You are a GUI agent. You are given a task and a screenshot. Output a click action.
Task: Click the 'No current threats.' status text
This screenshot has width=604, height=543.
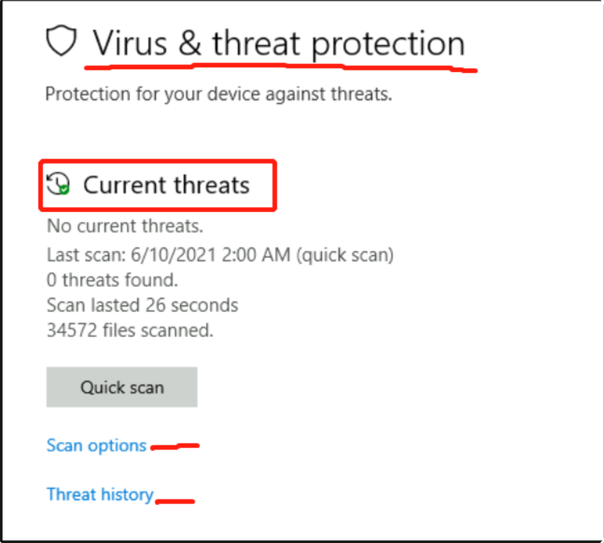tap(125, 226)
